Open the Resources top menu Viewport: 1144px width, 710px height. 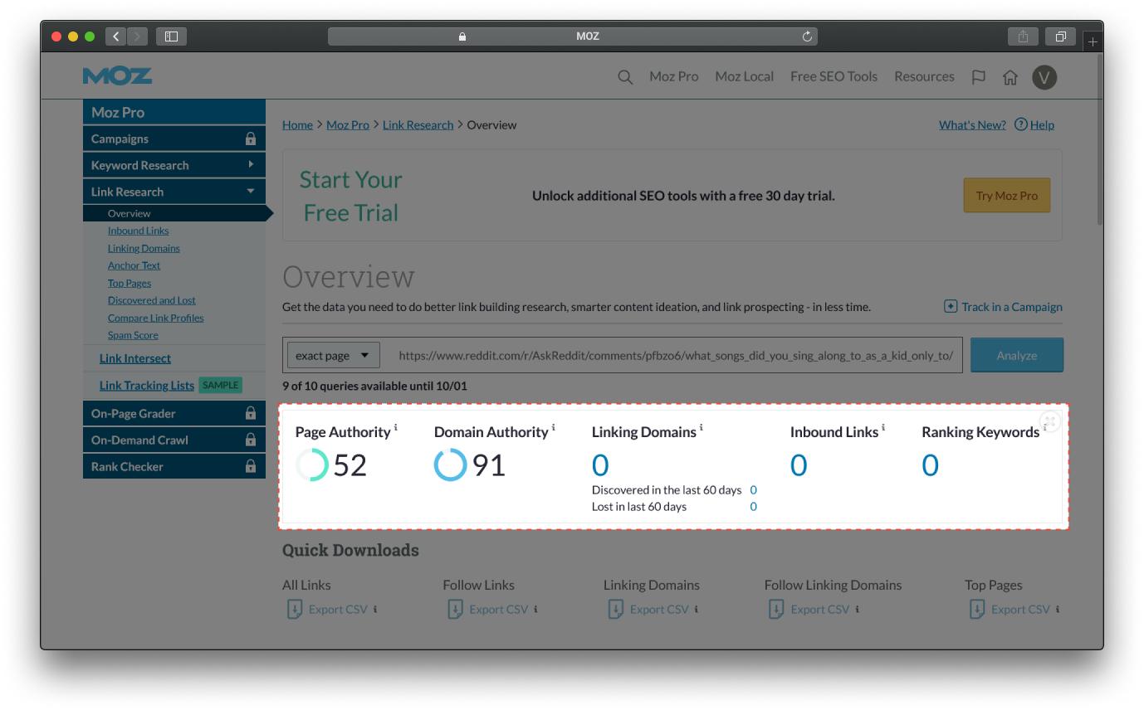(x=924, y=76)
